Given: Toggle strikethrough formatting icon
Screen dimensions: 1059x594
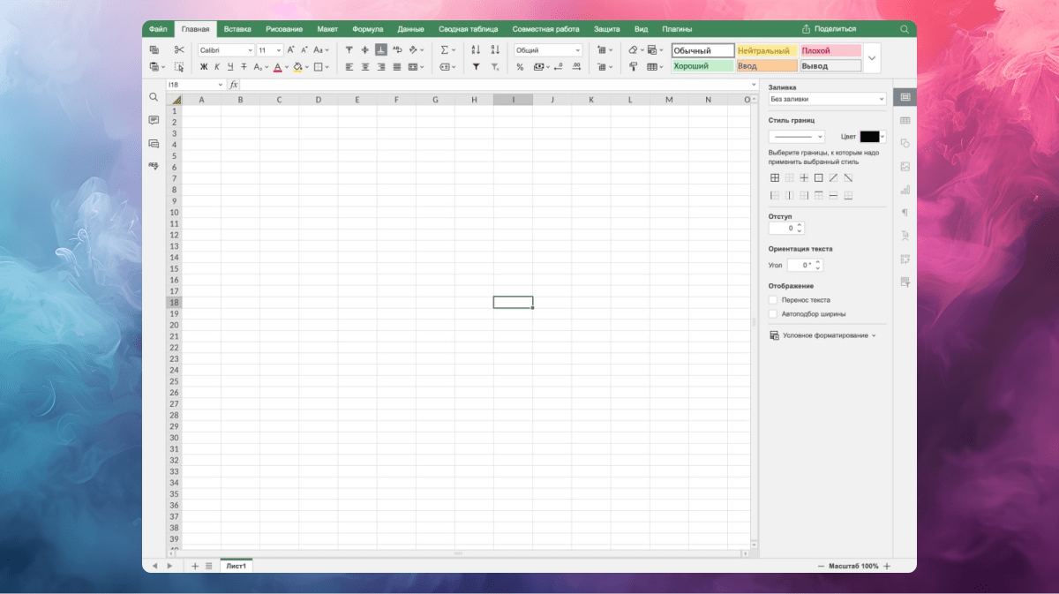Looking at the screenshot, I should coord(244,66).
